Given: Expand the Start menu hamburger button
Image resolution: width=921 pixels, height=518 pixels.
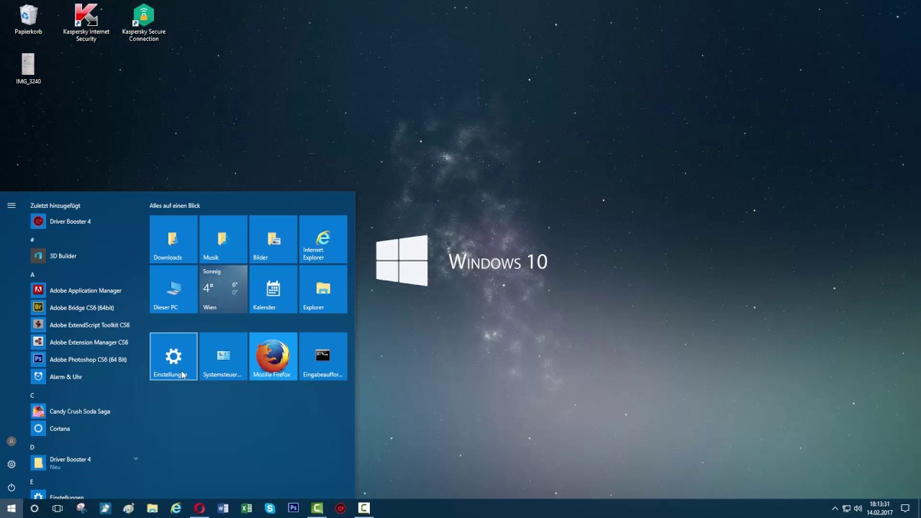Looking at the screenshot, I should pyautogui.click(x=12, y=206).
